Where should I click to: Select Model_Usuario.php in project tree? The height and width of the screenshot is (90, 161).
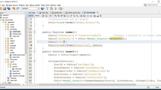tap(19, 55)
